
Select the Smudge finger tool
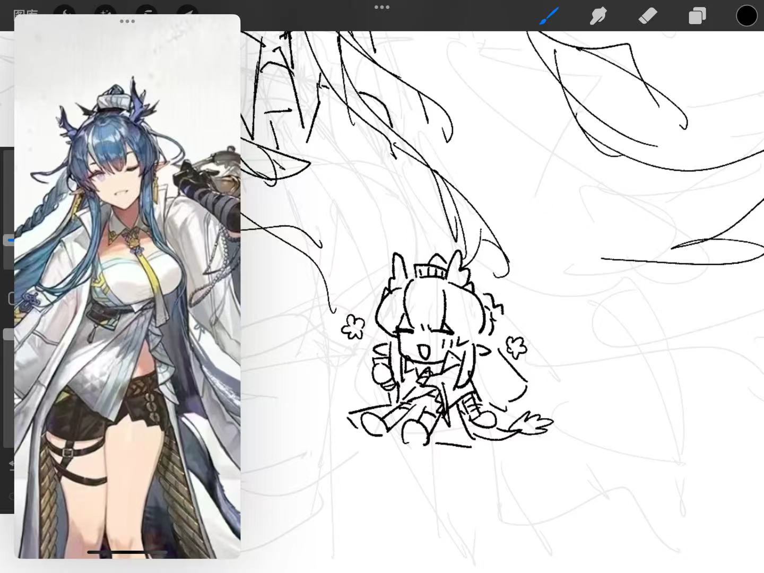pos(598,16)
